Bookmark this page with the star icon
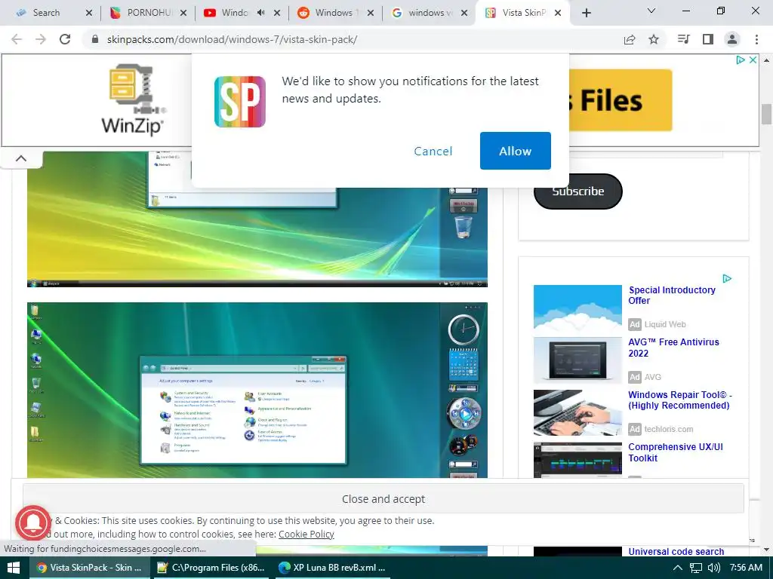The width and height of the screenshot is (773, 579). 654,39
